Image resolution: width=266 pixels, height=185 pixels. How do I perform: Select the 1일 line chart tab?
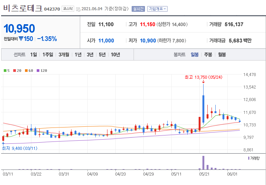click(34, 54)
